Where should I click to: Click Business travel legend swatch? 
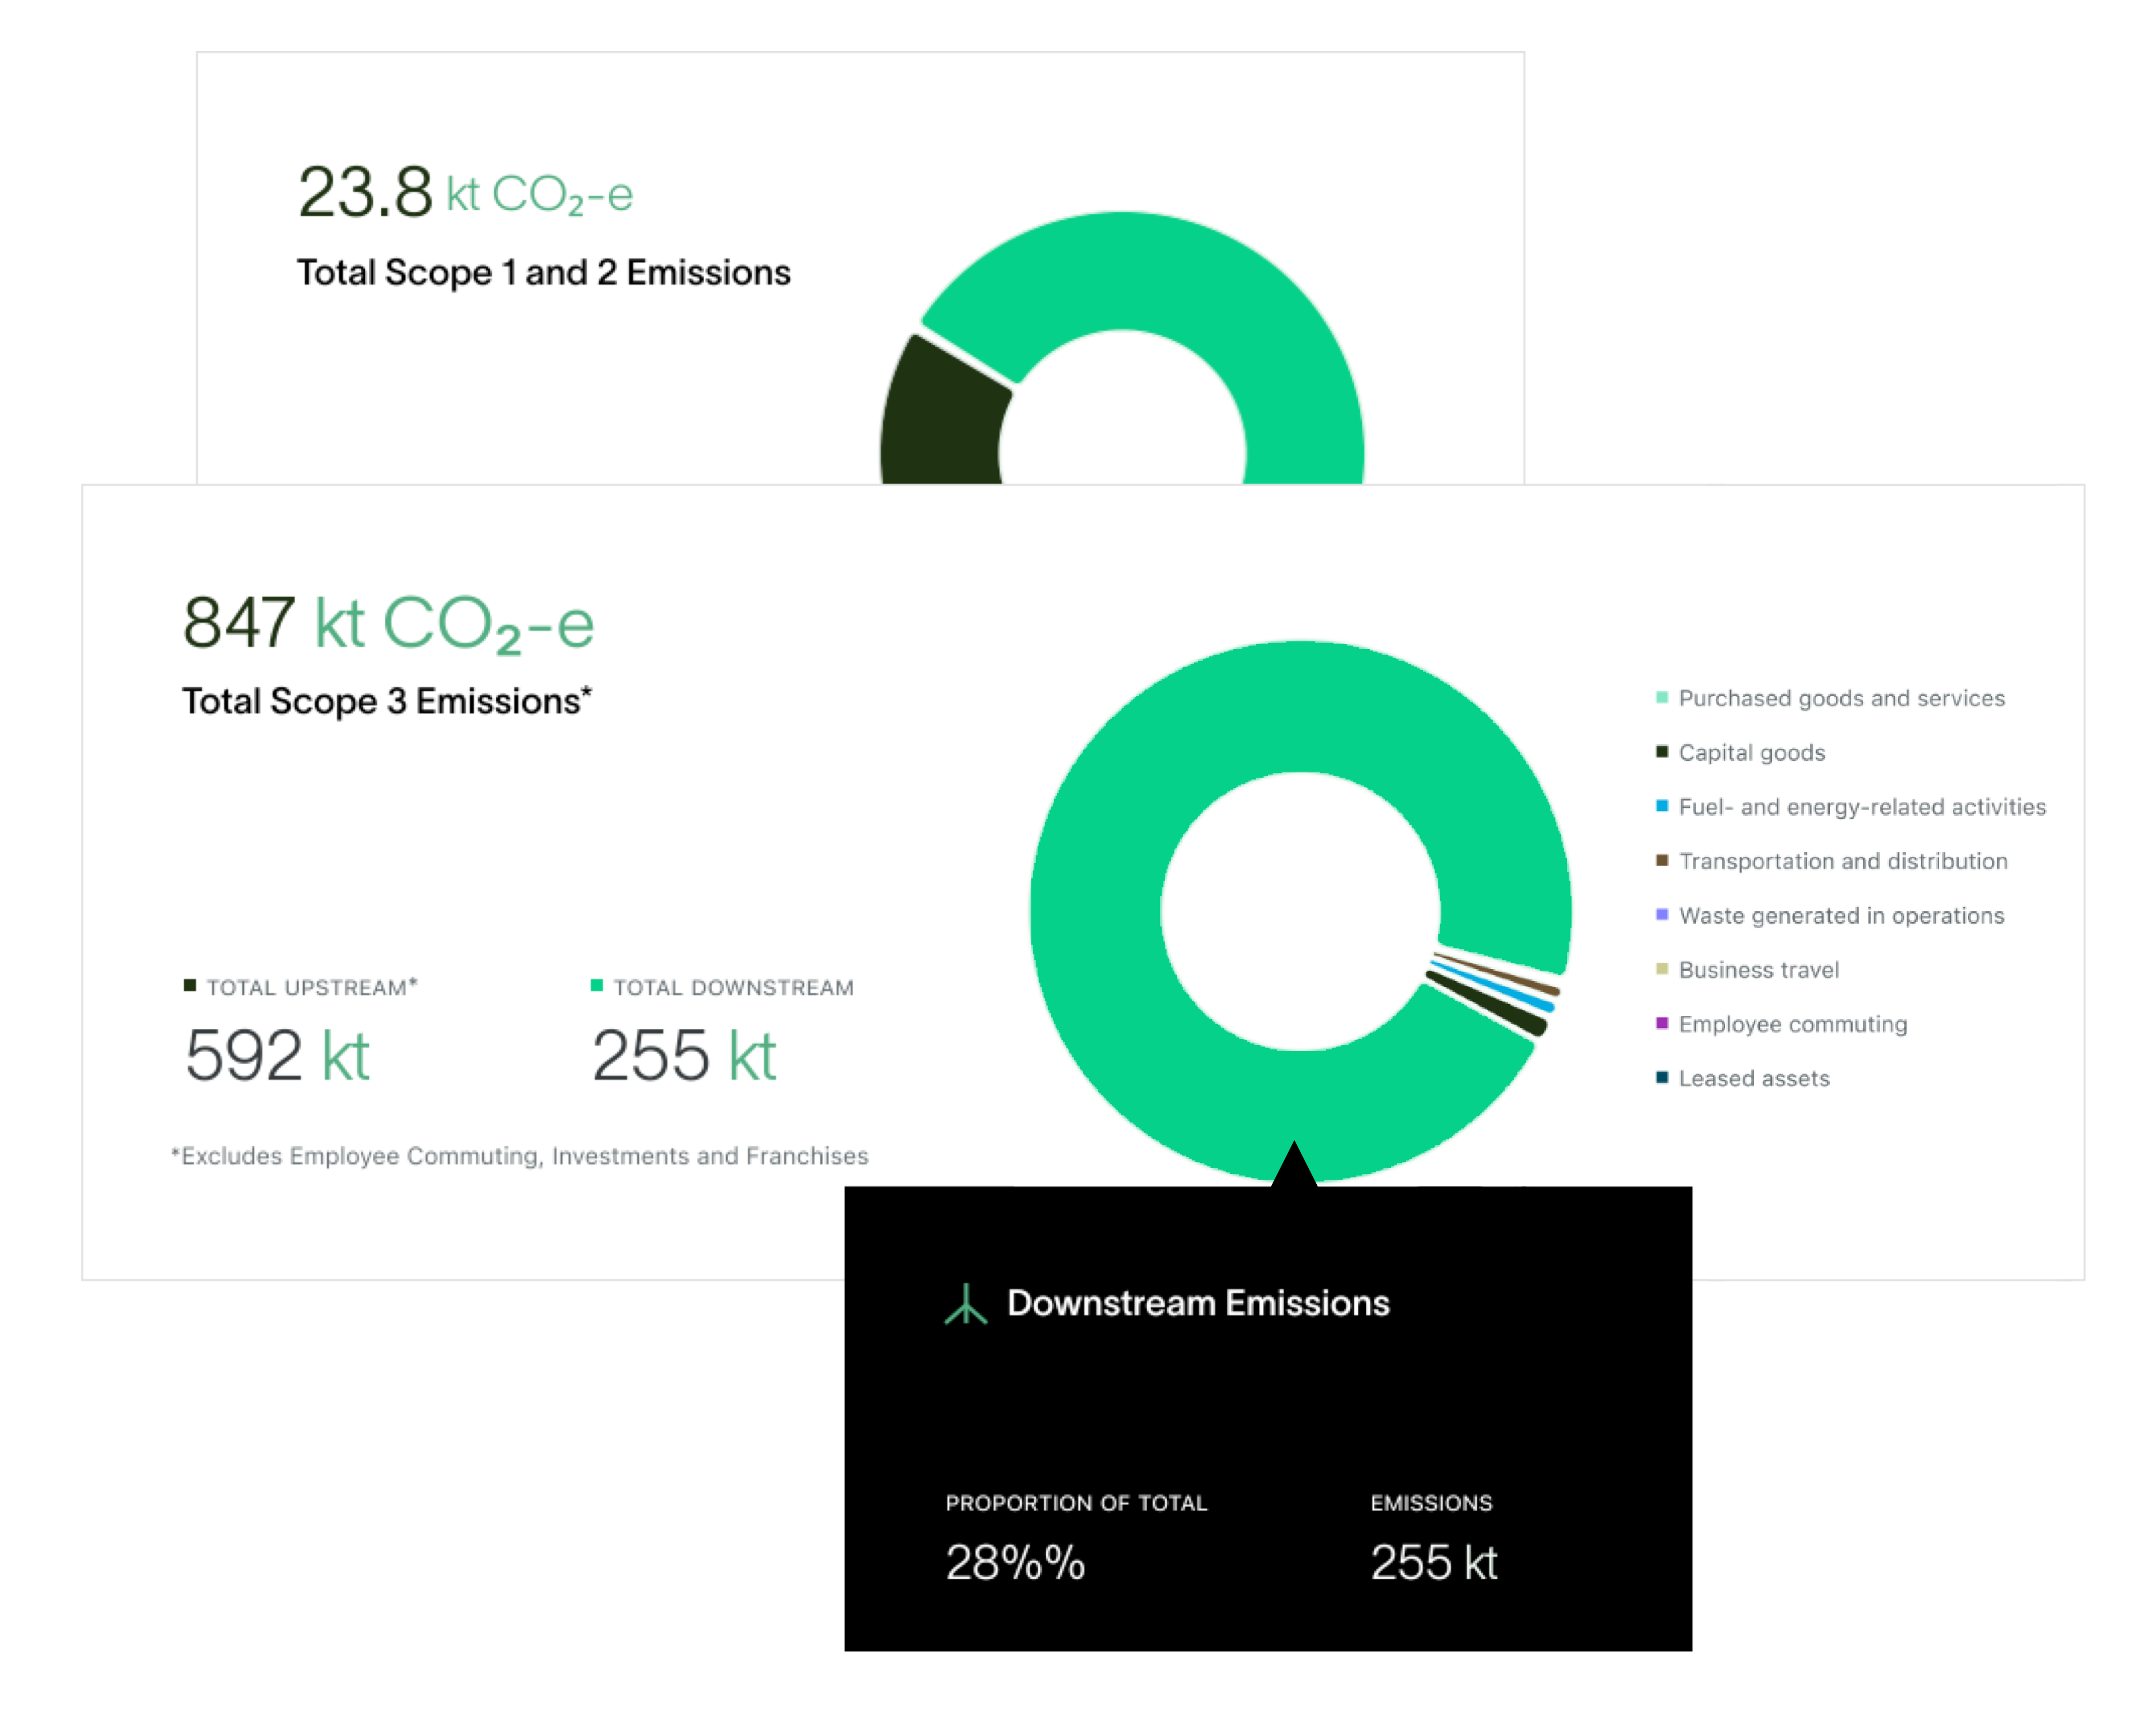click(x=1662, y=968)
